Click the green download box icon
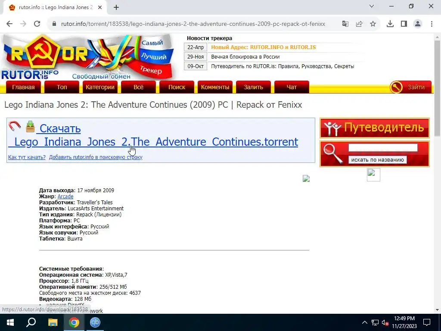Viewport: 441px width, 331px height. [31, 126]
